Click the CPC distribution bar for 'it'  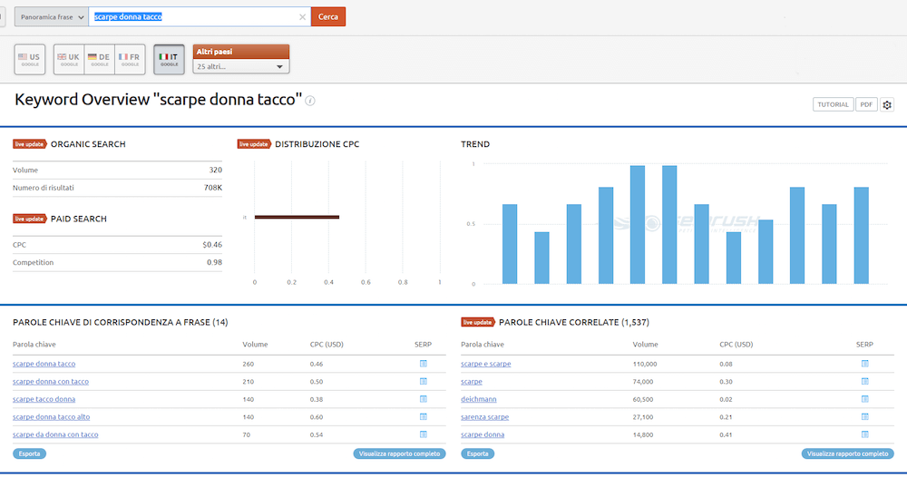[297, 217]
